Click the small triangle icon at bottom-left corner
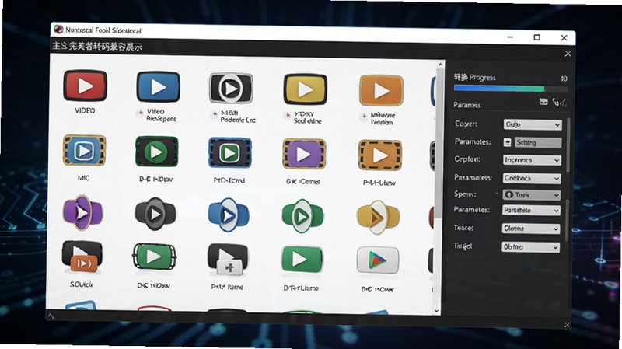This screenshot has width=622, height=349. point(51,316)
